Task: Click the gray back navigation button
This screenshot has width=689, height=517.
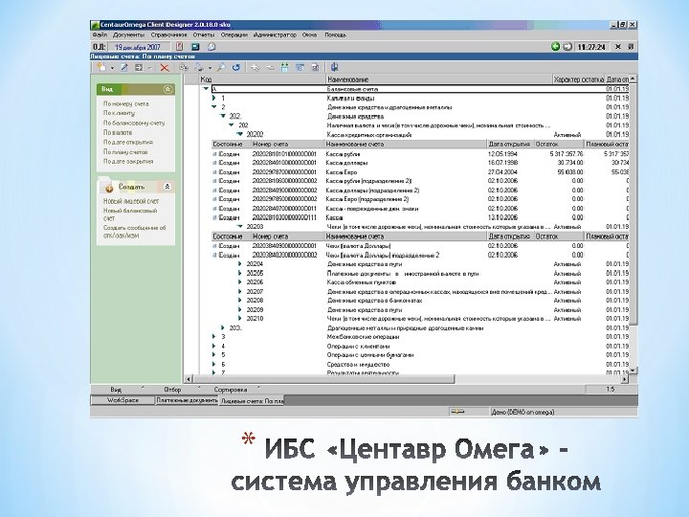Action: (567, 46)
